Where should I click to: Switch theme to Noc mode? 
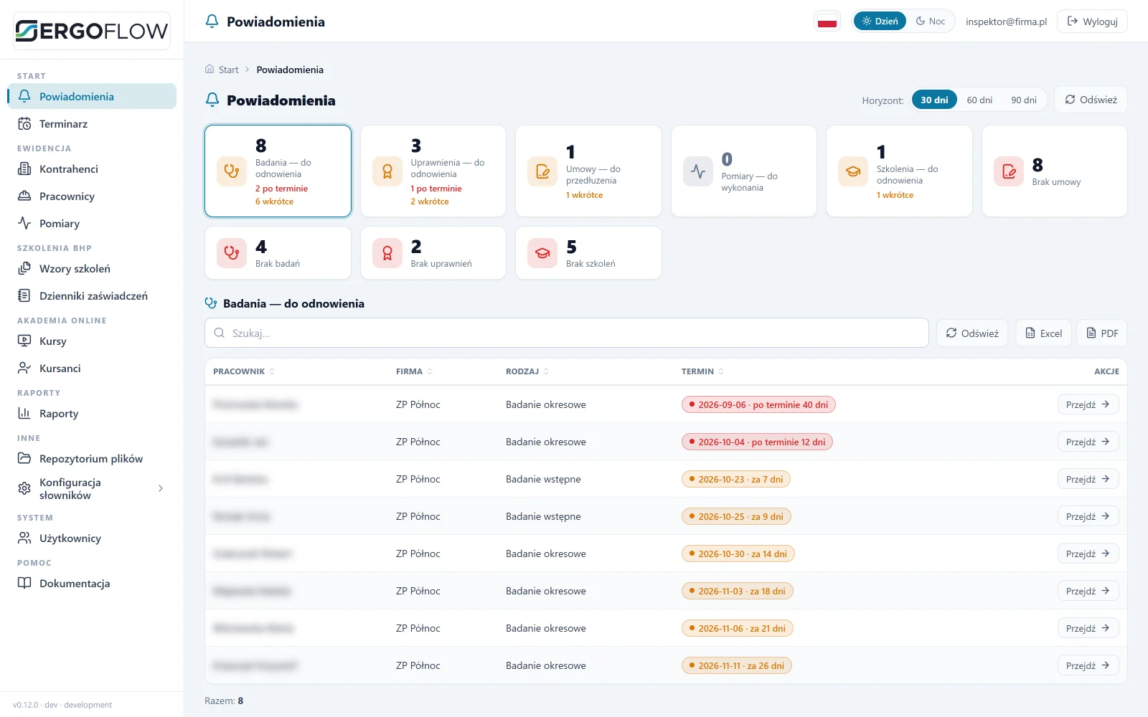pyautogui.click(x=931, y=22)
